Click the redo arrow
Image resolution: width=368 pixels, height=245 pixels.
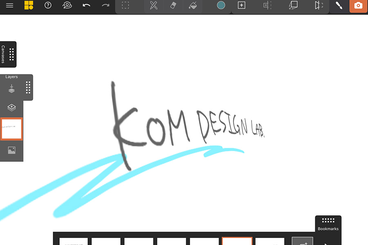105,6
